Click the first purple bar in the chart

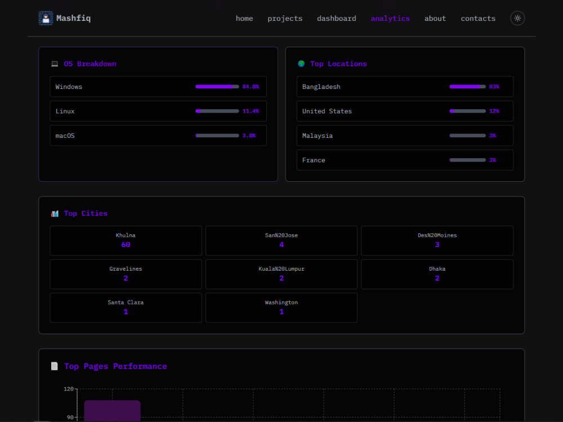[112, 411]
